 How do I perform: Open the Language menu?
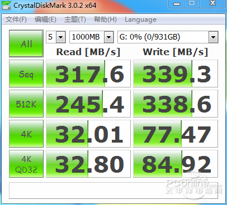(140, 19)
